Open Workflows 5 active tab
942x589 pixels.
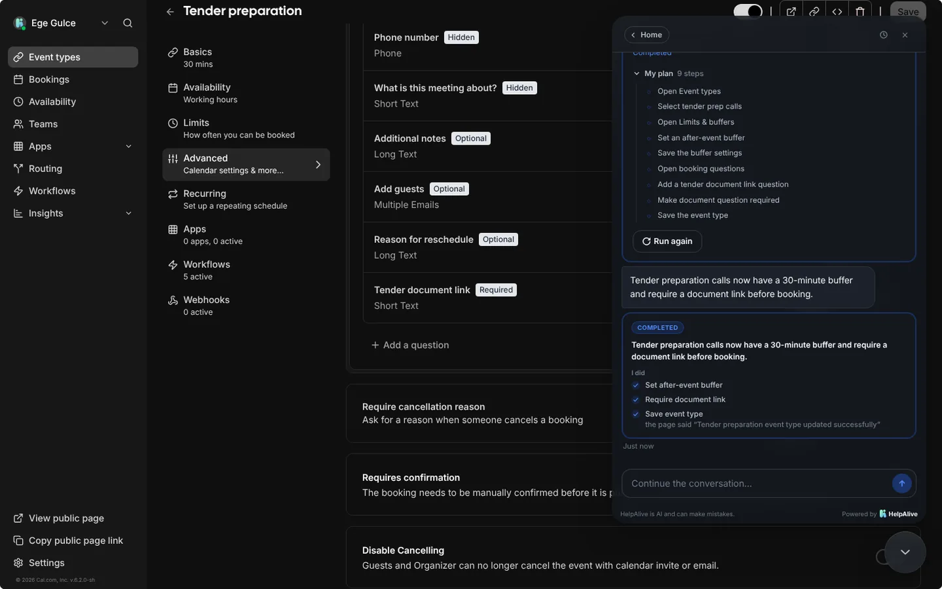pyautogui.click(x=246, y=270)
